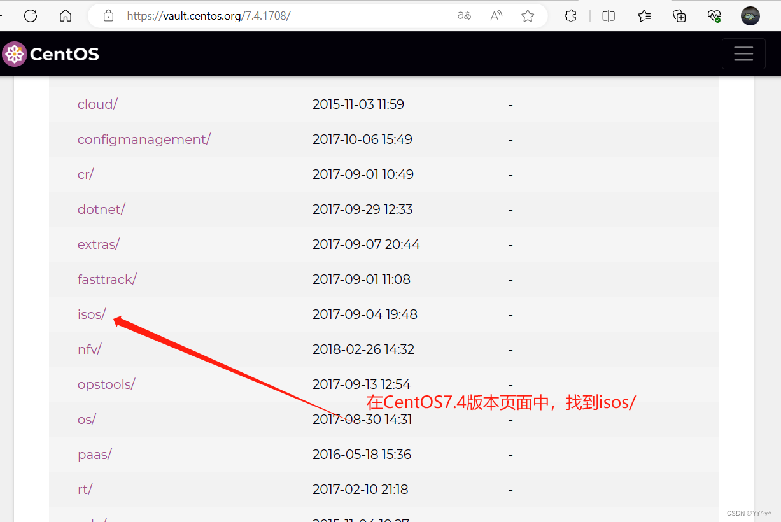Open the fasttrack/ directory link
Screen dimensions: 781x522
(x=107, y=279)
